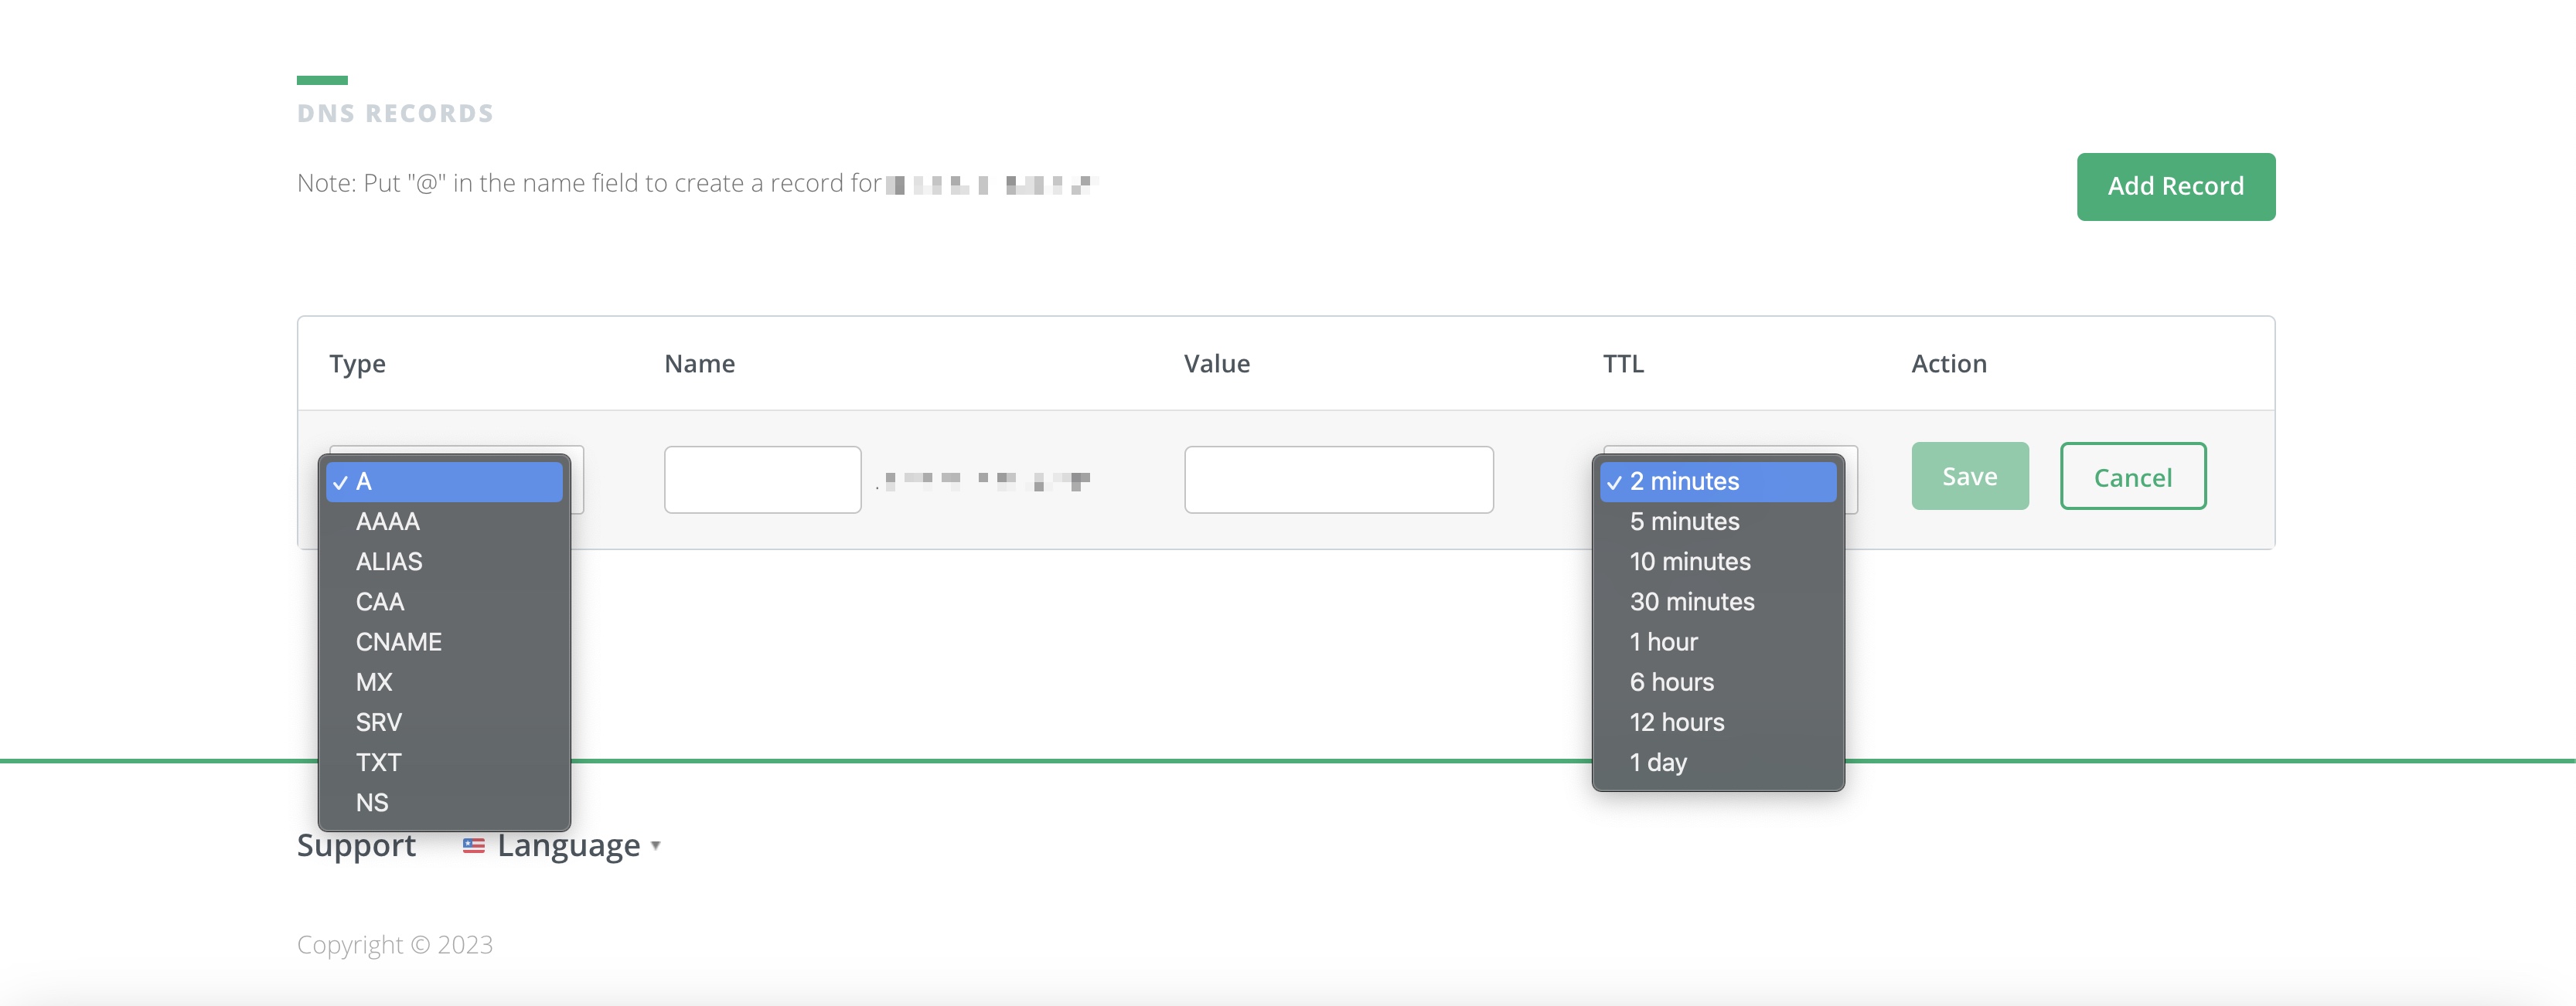Click the Value column header
This screenshot has height=1006, width=2576.
(x=1216, y=364)
